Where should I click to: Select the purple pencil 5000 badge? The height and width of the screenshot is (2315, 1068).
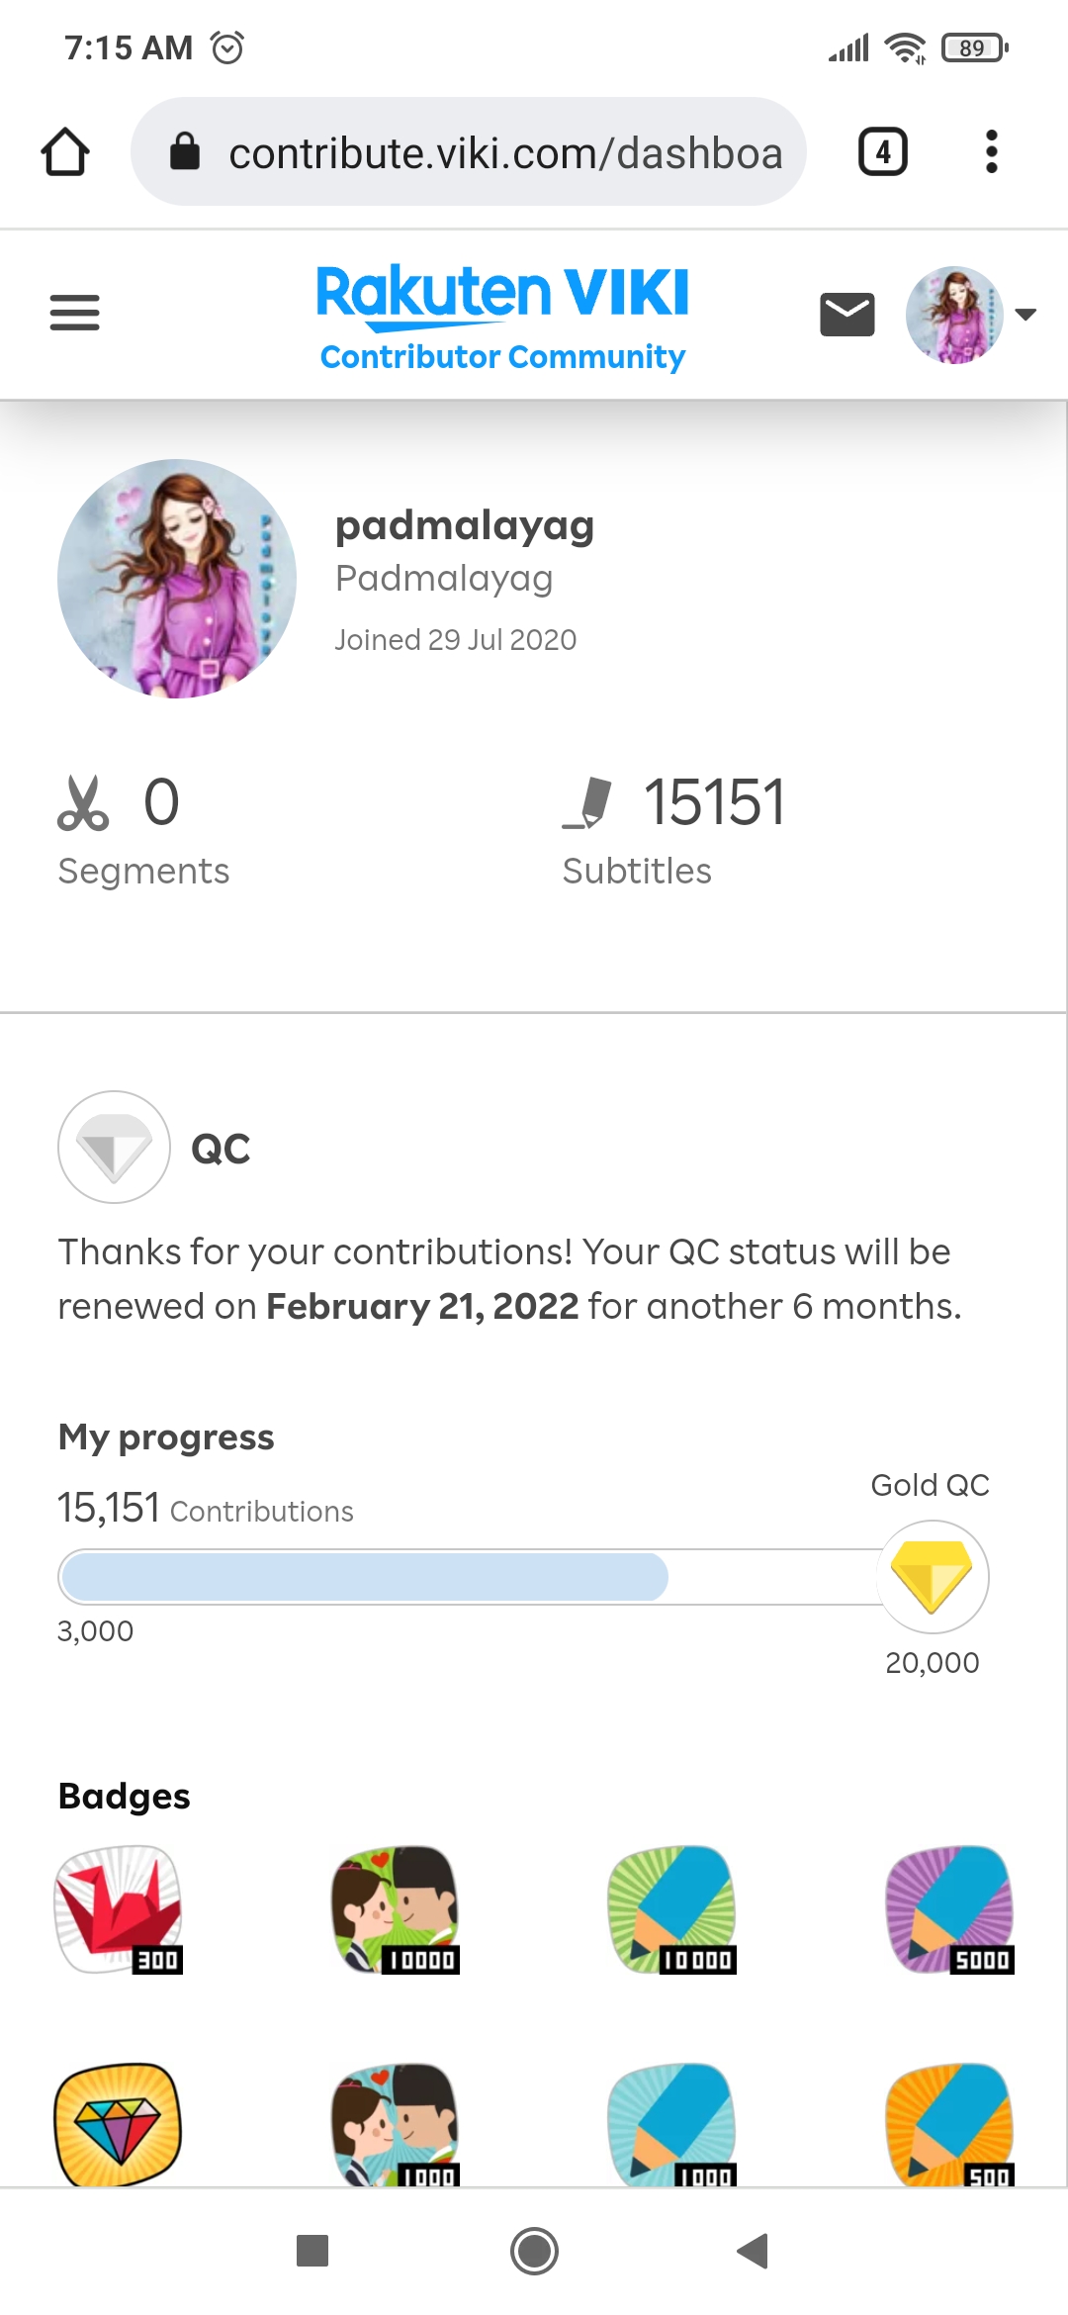coord(949,1909)
